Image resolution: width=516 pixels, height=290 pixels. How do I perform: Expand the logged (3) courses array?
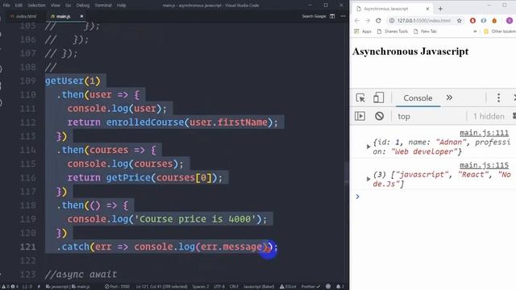pyautogui.click(x=368, y=179)
